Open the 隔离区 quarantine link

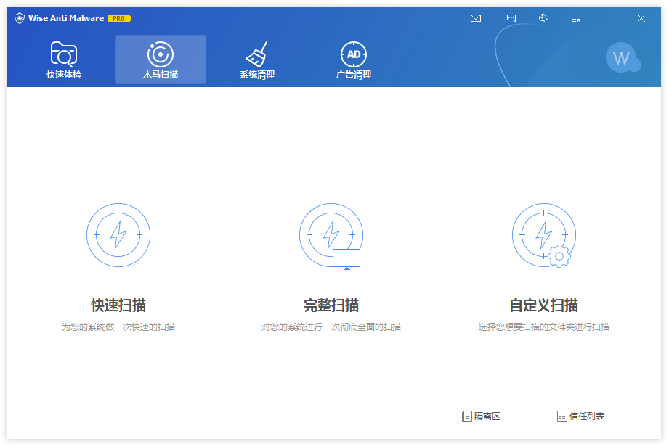click(482, 417)
